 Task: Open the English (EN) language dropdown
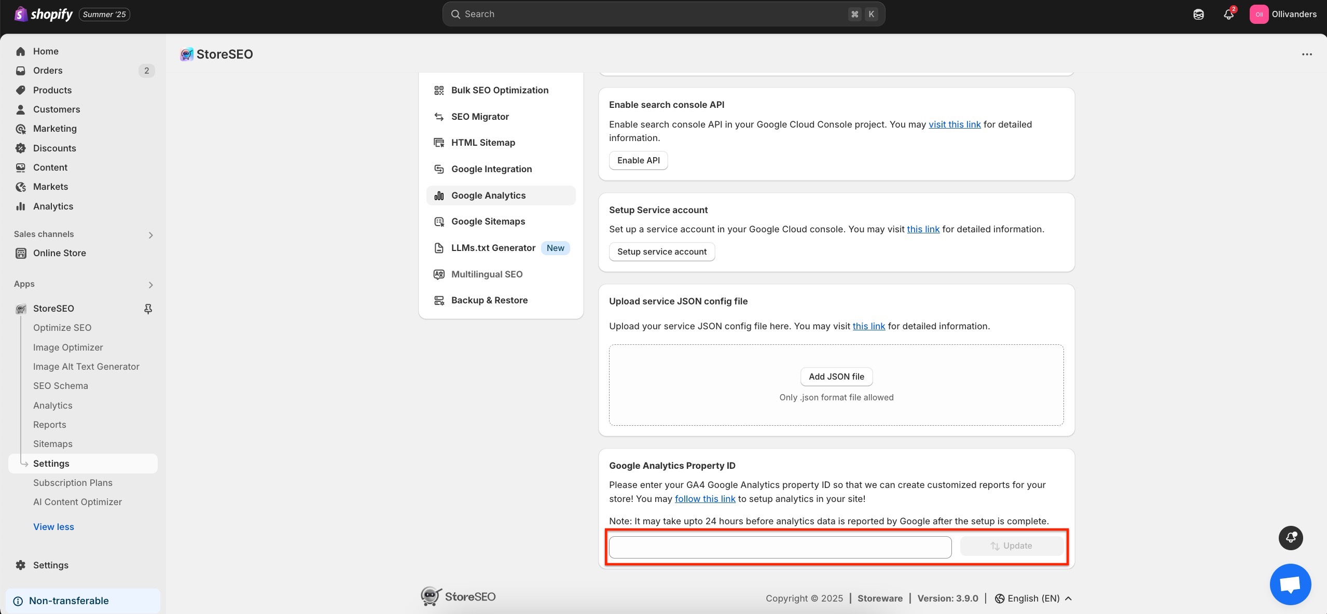pyautogui.click(x=1033, y=598)
